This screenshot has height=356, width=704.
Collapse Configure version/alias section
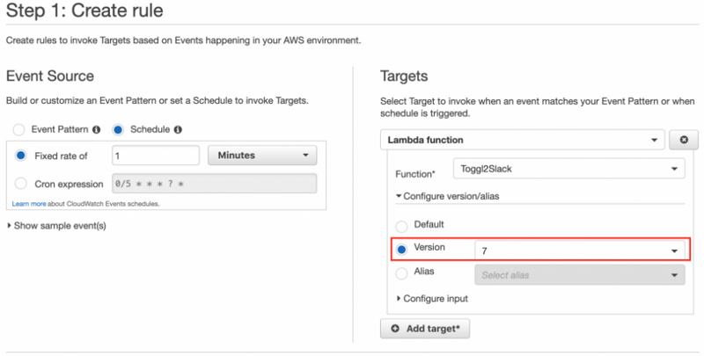(x=449, y=196)
